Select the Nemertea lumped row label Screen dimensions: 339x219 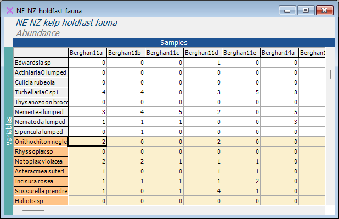pos(41,112)
